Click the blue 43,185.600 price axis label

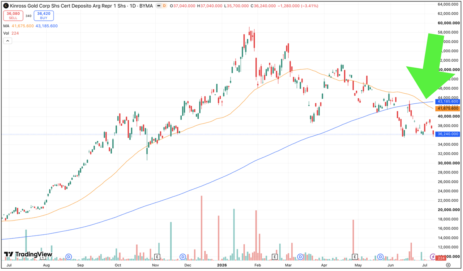point(448,101)
